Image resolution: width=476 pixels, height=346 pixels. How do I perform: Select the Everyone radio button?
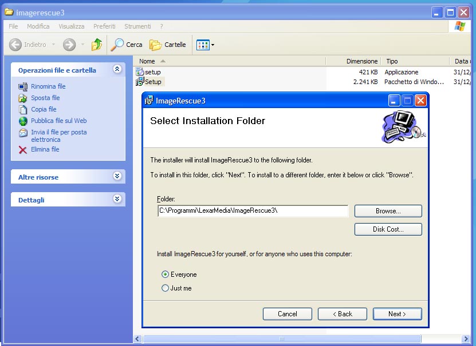pyautogui.click(x=166, y=275)
